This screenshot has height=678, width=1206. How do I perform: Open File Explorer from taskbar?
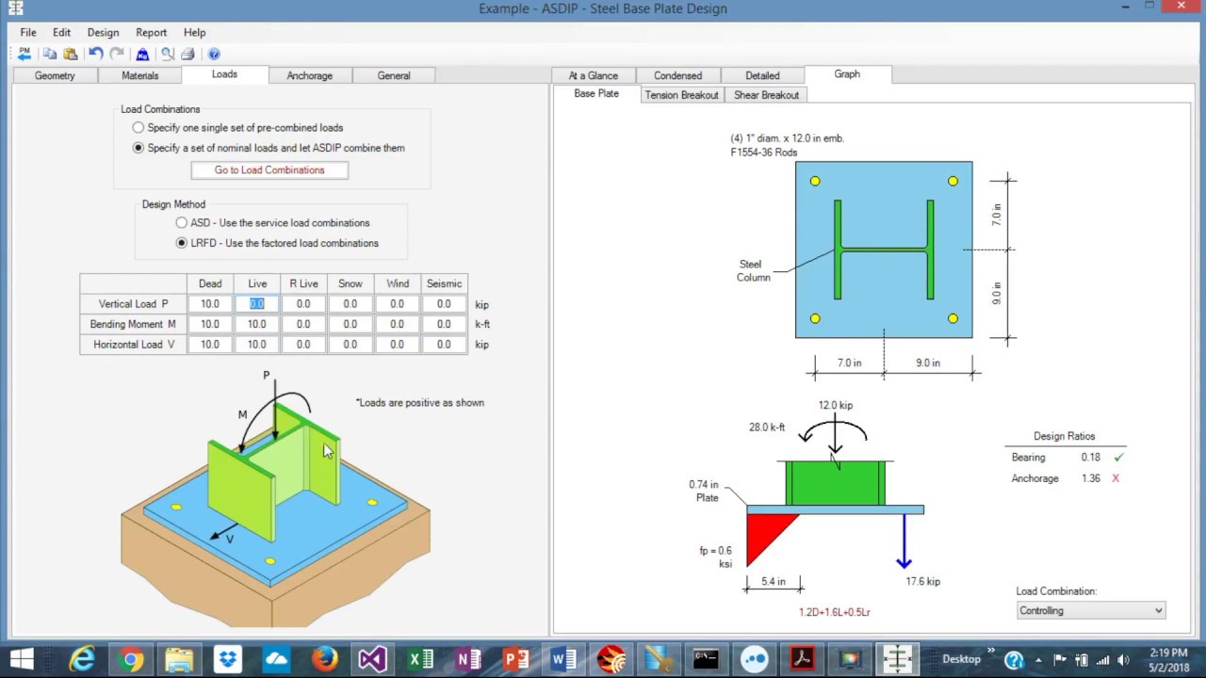click(x=179, y=659)
